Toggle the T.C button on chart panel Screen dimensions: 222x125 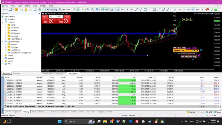point(175,48)
